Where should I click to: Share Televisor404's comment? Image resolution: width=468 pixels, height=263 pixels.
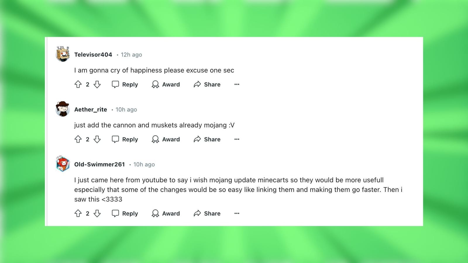pos(207,84)
